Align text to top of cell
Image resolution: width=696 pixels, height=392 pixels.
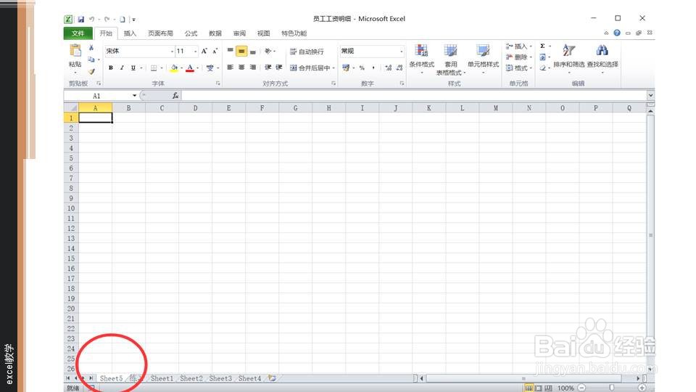(230, 51)
